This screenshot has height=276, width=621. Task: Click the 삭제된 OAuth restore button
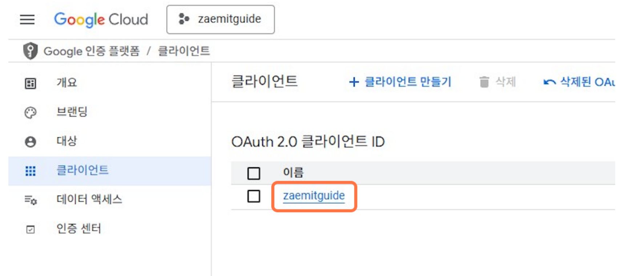[x=579, y=82]
